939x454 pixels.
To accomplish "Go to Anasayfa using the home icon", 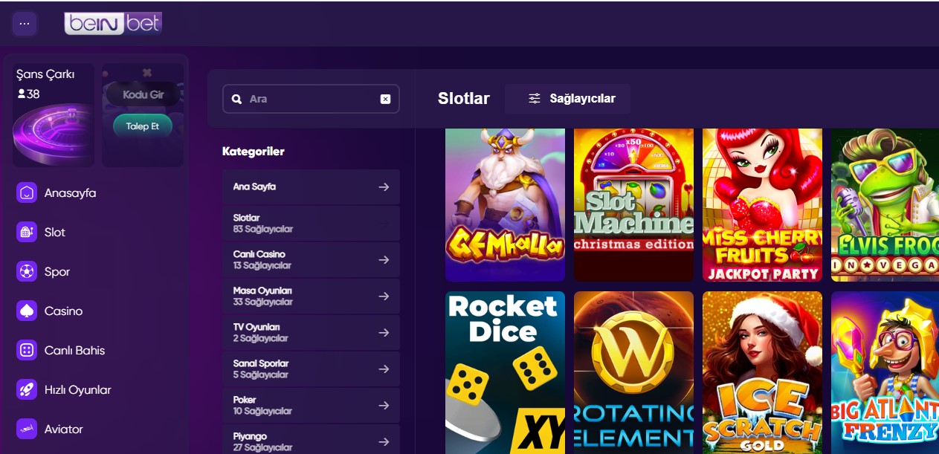I will [27, 192].
